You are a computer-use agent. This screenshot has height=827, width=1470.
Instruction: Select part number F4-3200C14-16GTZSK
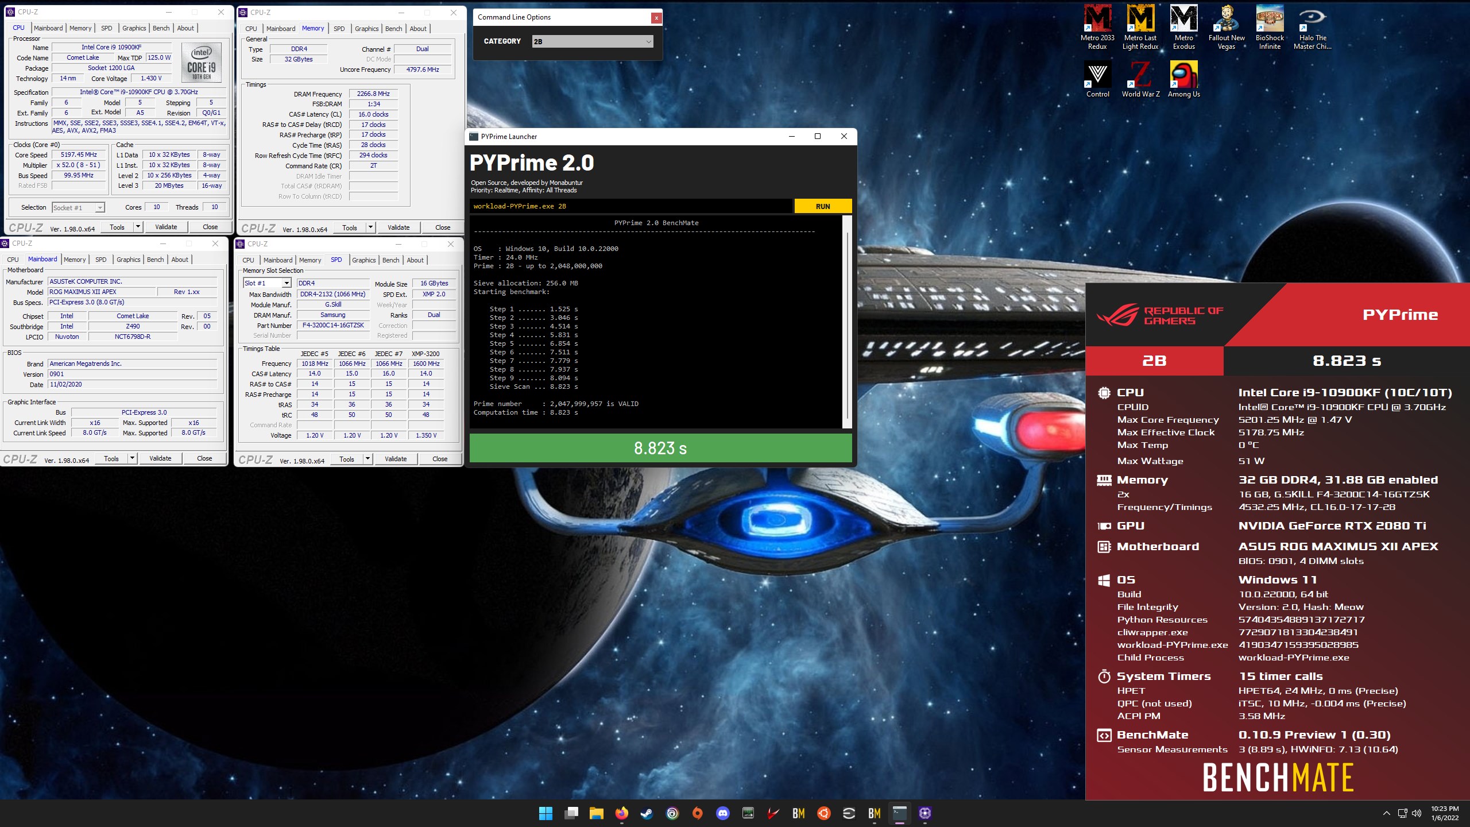coord(333,325)
